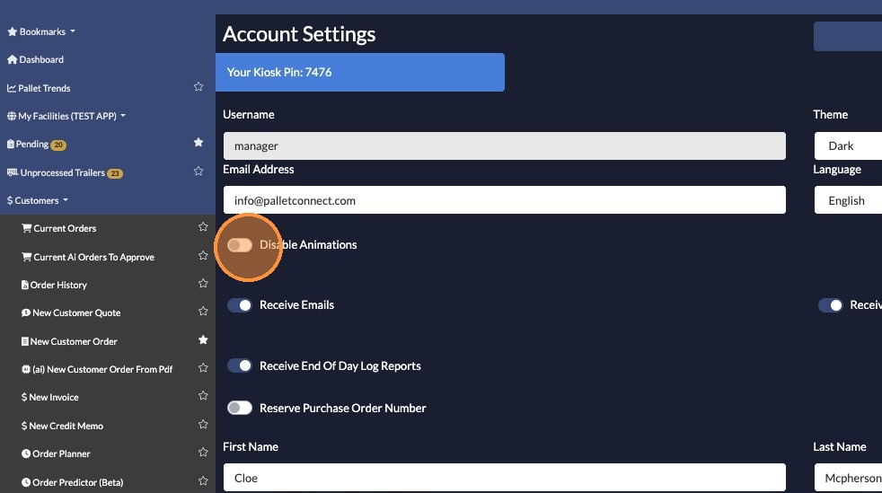Remove the star from New Customer Order
The width and height of the screenshot is (882, 493).
point(203,340)
